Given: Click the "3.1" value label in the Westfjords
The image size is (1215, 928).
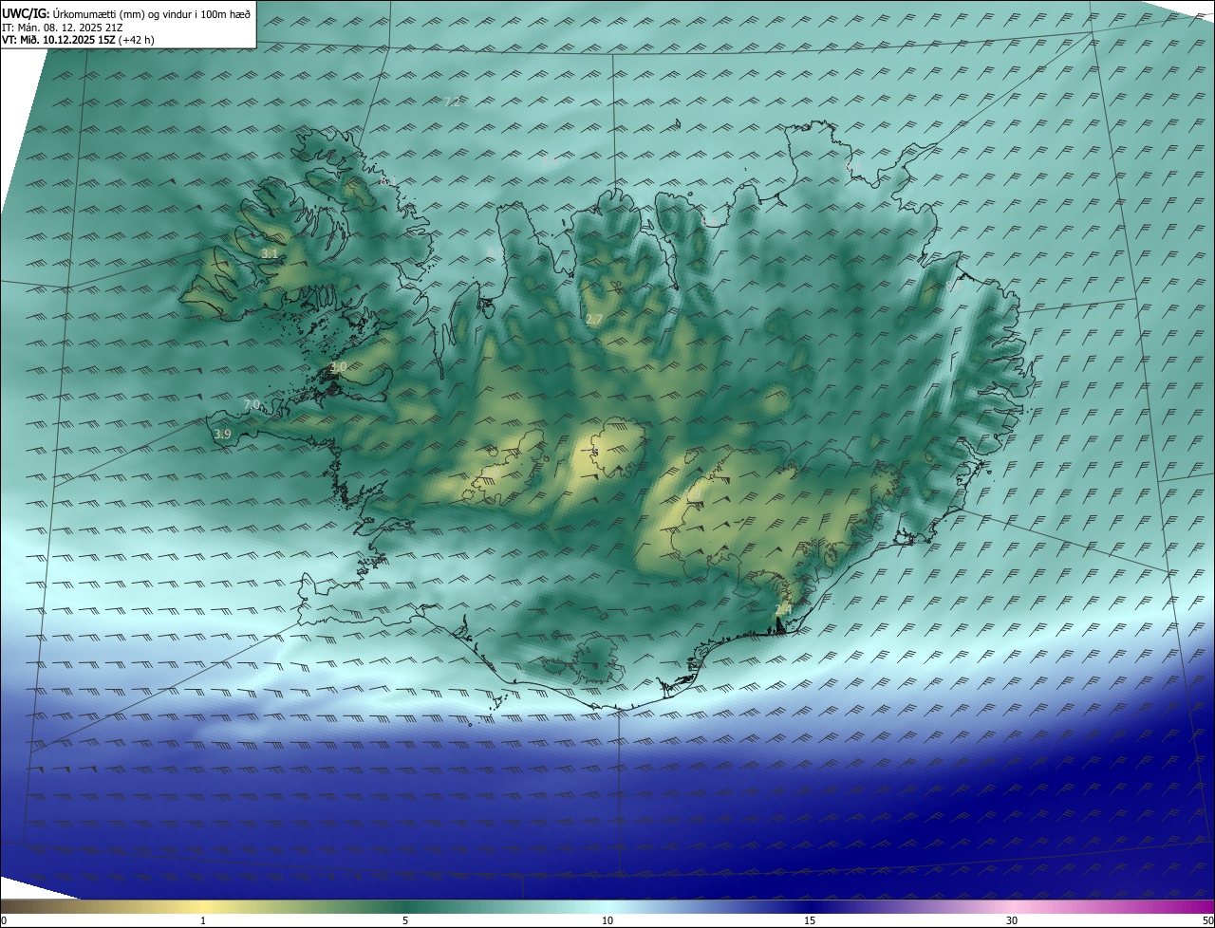Looking at the screenshot, I should coord(270,253).
